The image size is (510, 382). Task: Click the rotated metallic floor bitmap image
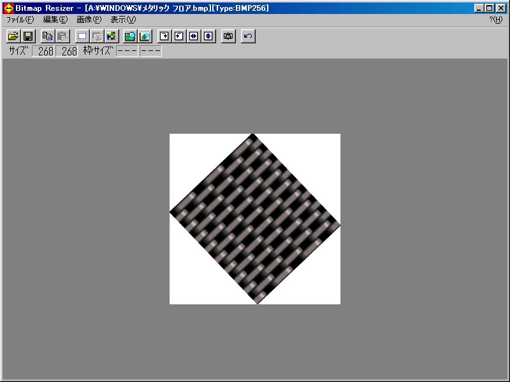click(x=255, y=219)
